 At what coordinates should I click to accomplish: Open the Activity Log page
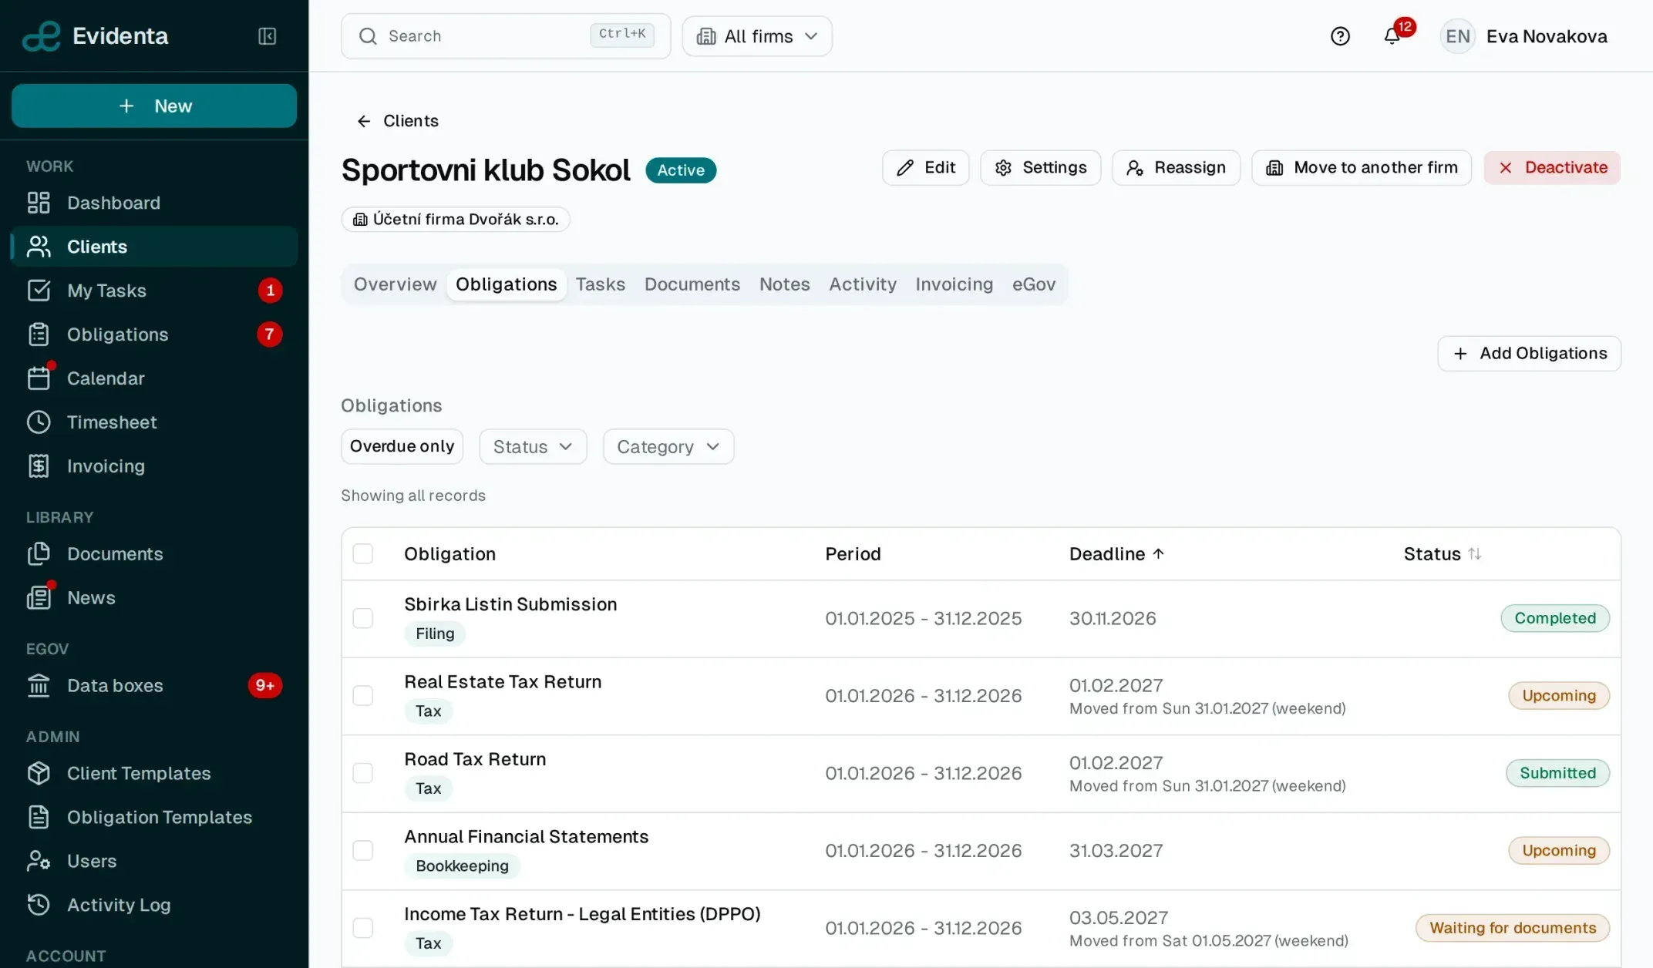coord(154,906)
